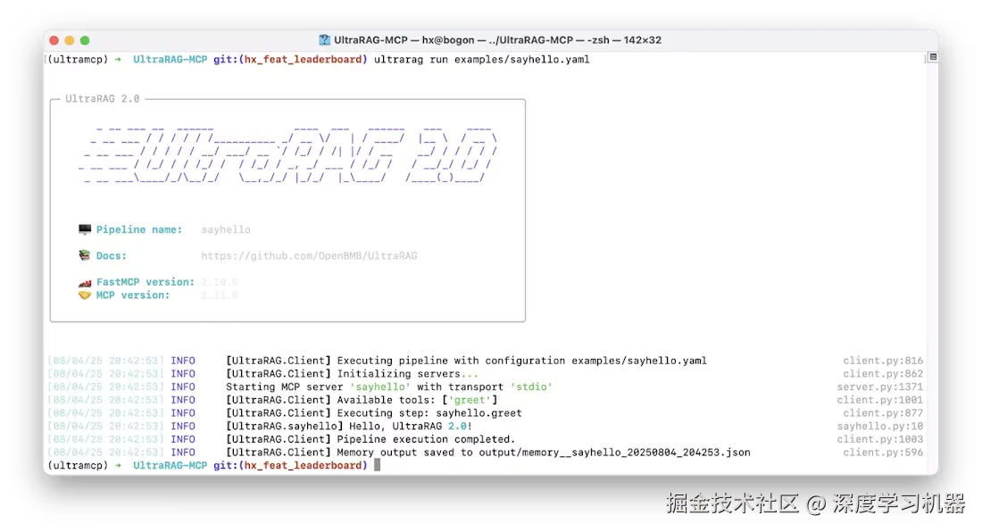Click the log line 'Executing pipeline with configuration'
The width and height of the screenshot is (982, 532).
coord(466,361)
